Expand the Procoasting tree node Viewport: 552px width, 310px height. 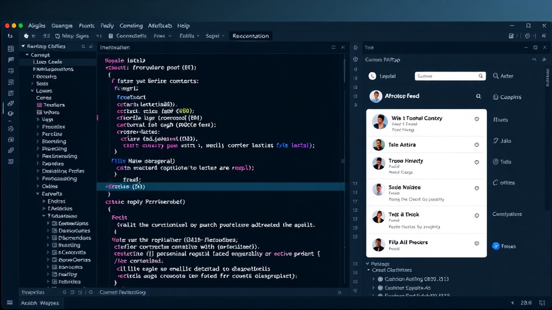pos(38,179)
